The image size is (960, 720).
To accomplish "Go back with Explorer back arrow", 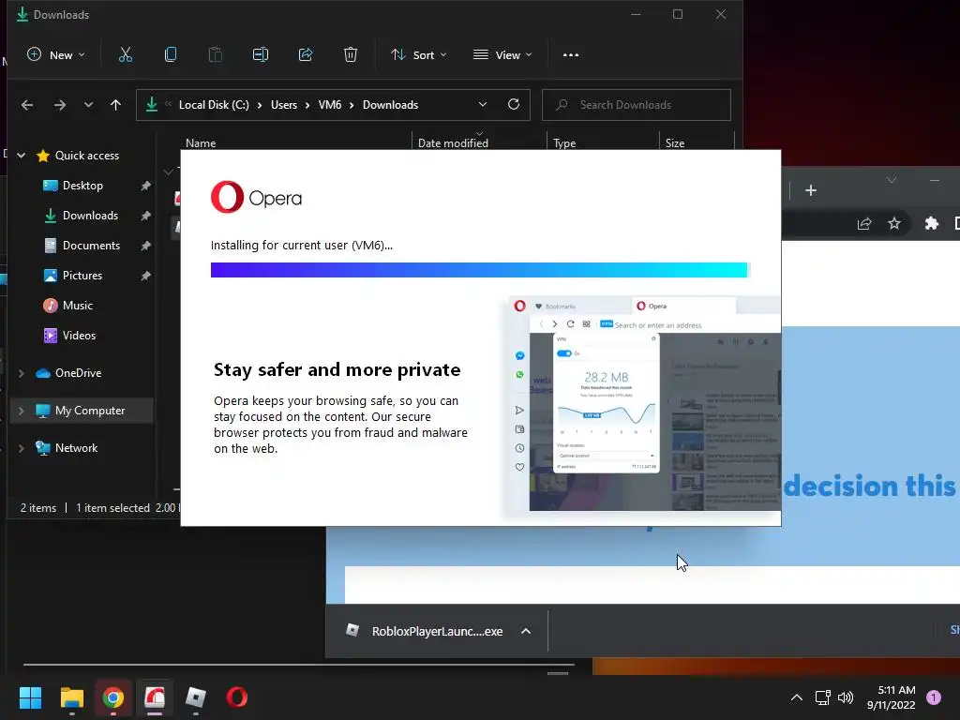I will [27, 105].
